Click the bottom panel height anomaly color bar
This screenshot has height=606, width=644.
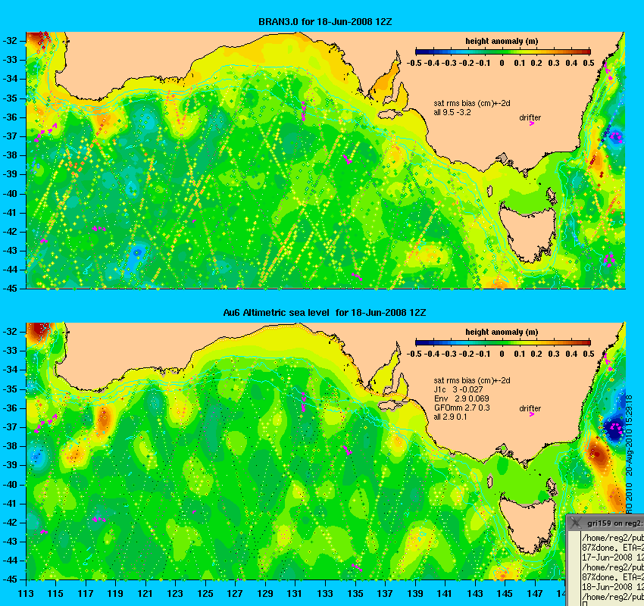(x=503, y=342)
